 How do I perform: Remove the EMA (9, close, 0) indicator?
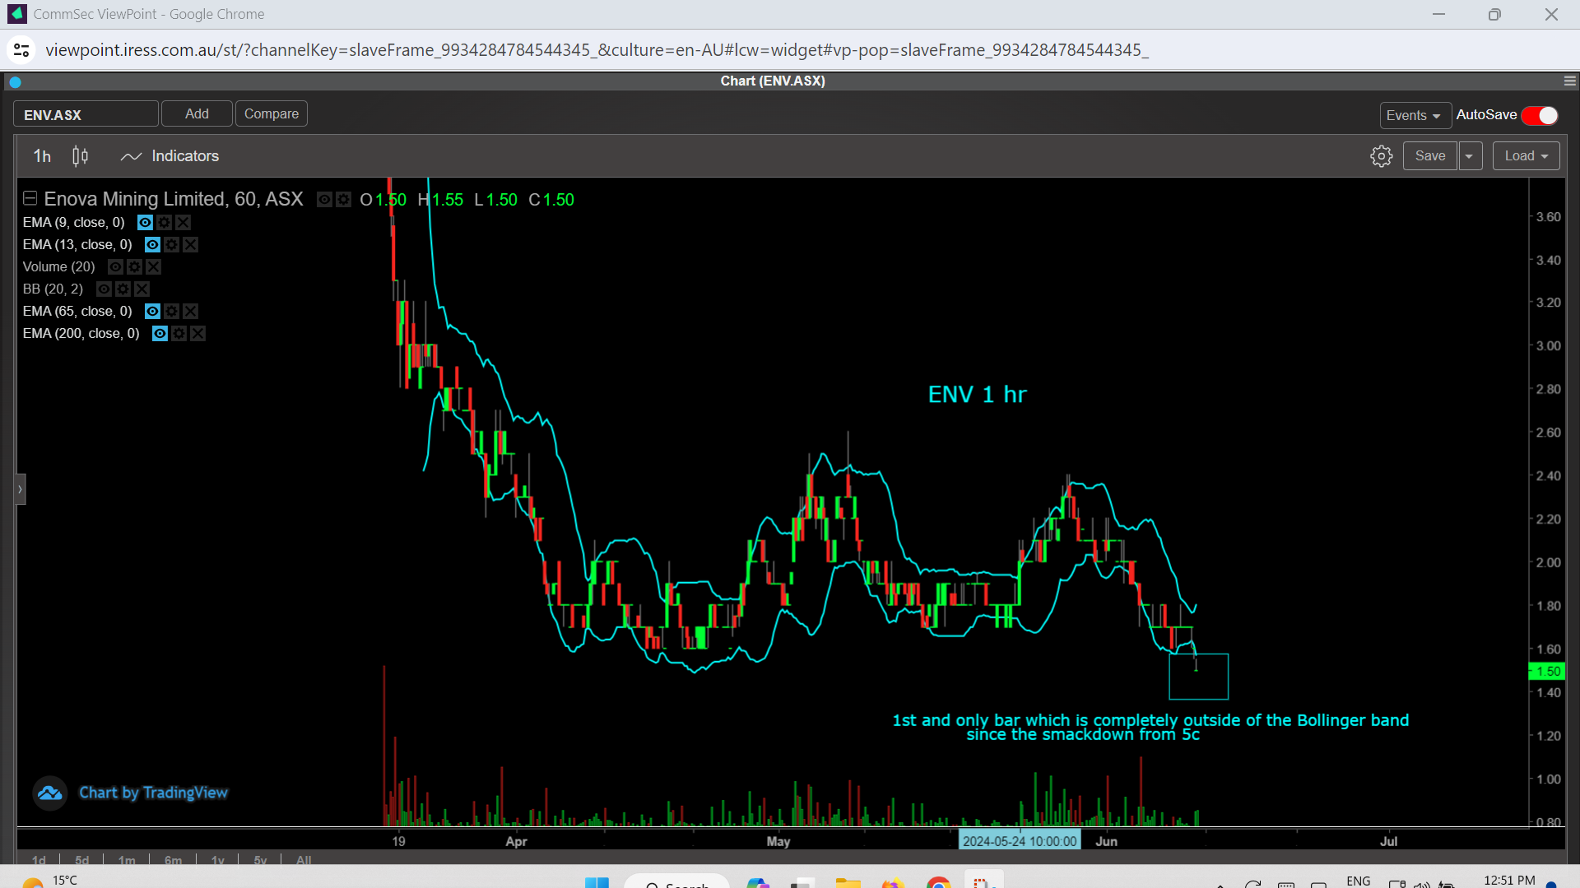(x=183, y=223)
